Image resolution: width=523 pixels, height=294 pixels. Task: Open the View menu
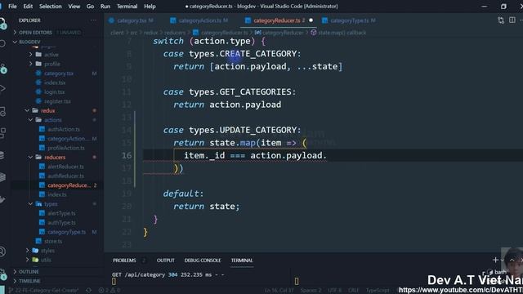coord(74,6)
